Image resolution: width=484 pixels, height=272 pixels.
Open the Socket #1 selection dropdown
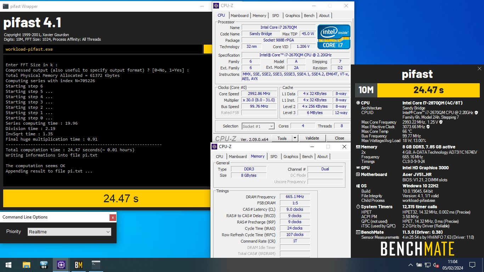pyautogui.click(x=258, y=126)
